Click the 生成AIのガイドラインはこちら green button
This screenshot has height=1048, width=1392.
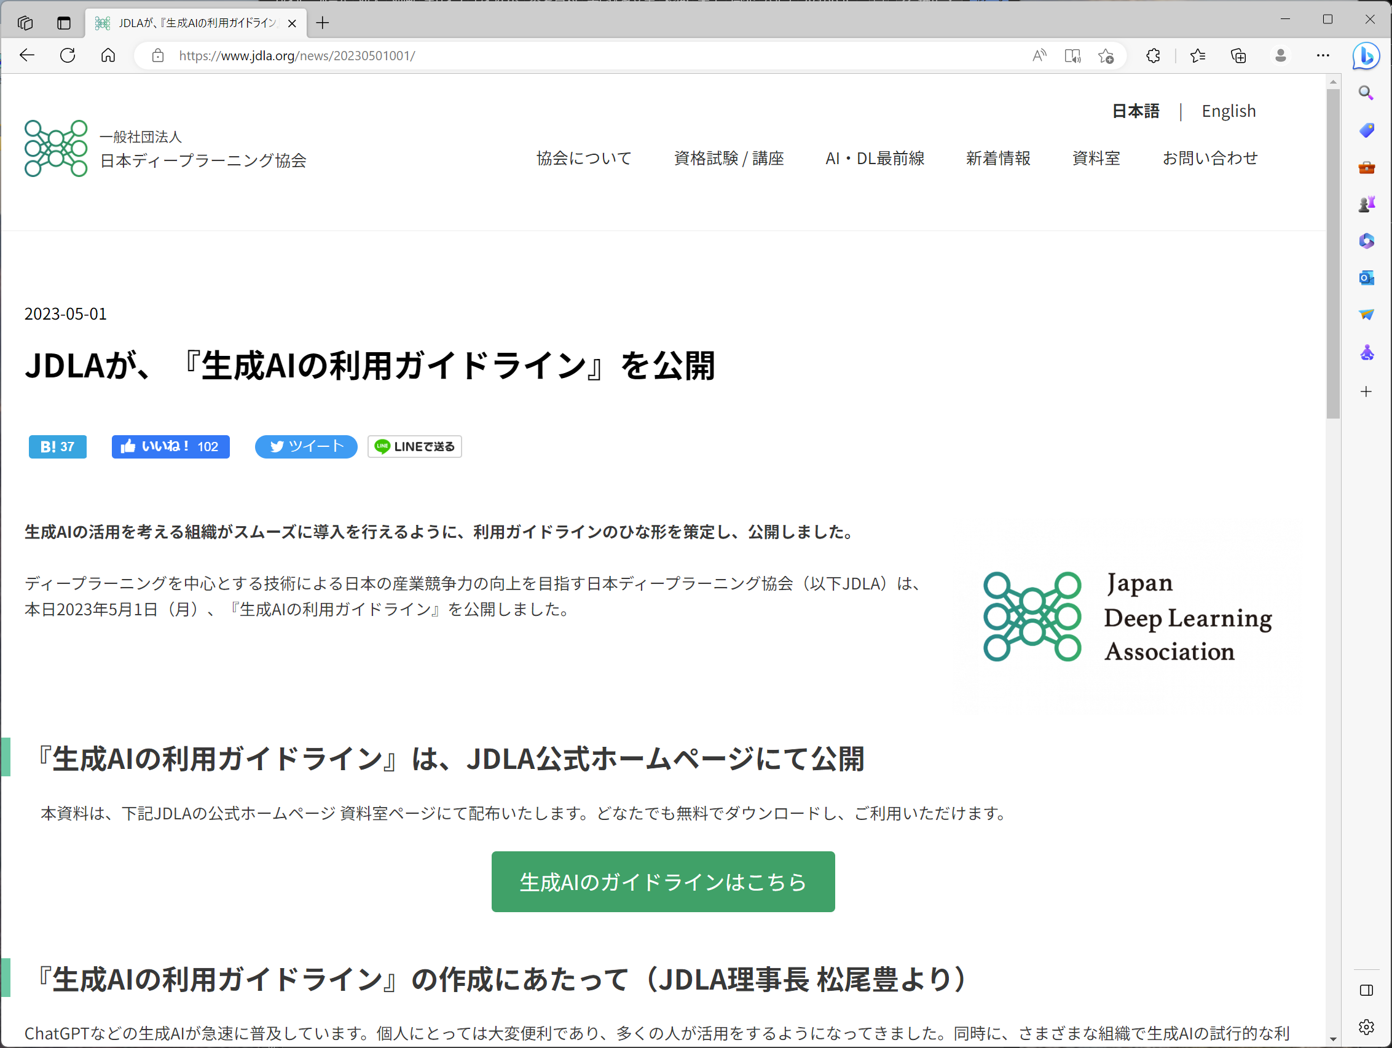tap(663, 881)
